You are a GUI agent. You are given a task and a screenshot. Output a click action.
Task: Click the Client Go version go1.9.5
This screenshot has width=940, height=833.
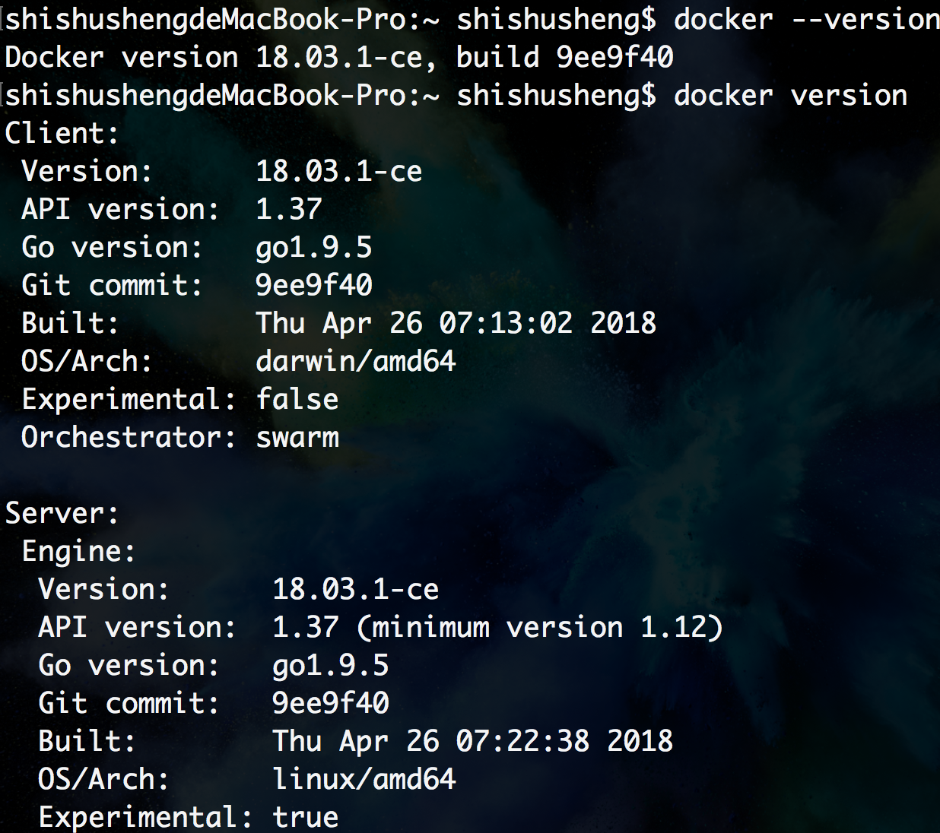click(313, 247)
